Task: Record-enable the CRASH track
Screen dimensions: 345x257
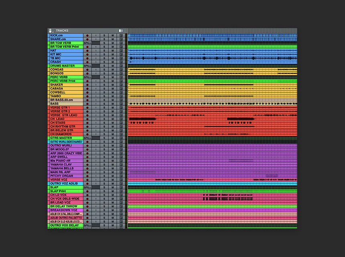Action: pos(87,62)
